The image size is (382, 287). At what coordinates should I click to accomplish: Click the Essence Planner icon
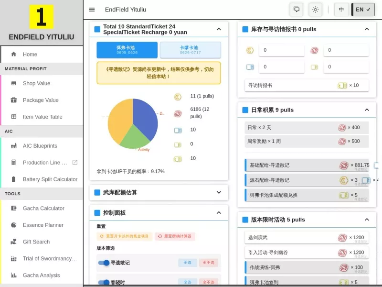(14, 225)
